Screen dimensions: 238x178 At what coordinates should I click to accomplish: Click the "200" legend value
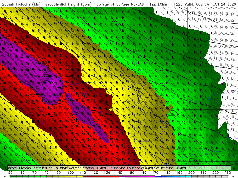pyautogui.click(x=191, y=173)
